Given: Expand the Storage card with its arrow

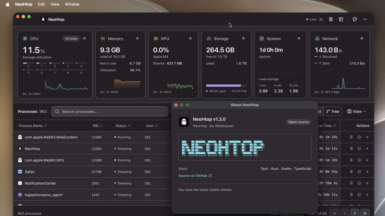Looking at the screenshot, I should pyautogui.click(x=243, y=38).
